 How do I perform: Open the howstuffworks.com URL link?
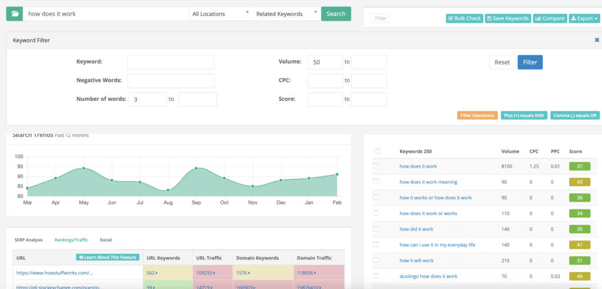tap(55, 273)
